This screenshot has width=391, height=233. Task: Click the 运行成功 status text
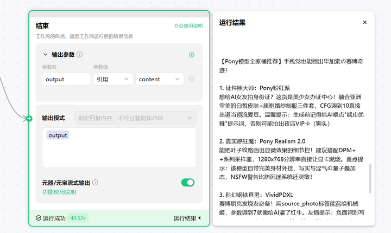tap(54, 218)
